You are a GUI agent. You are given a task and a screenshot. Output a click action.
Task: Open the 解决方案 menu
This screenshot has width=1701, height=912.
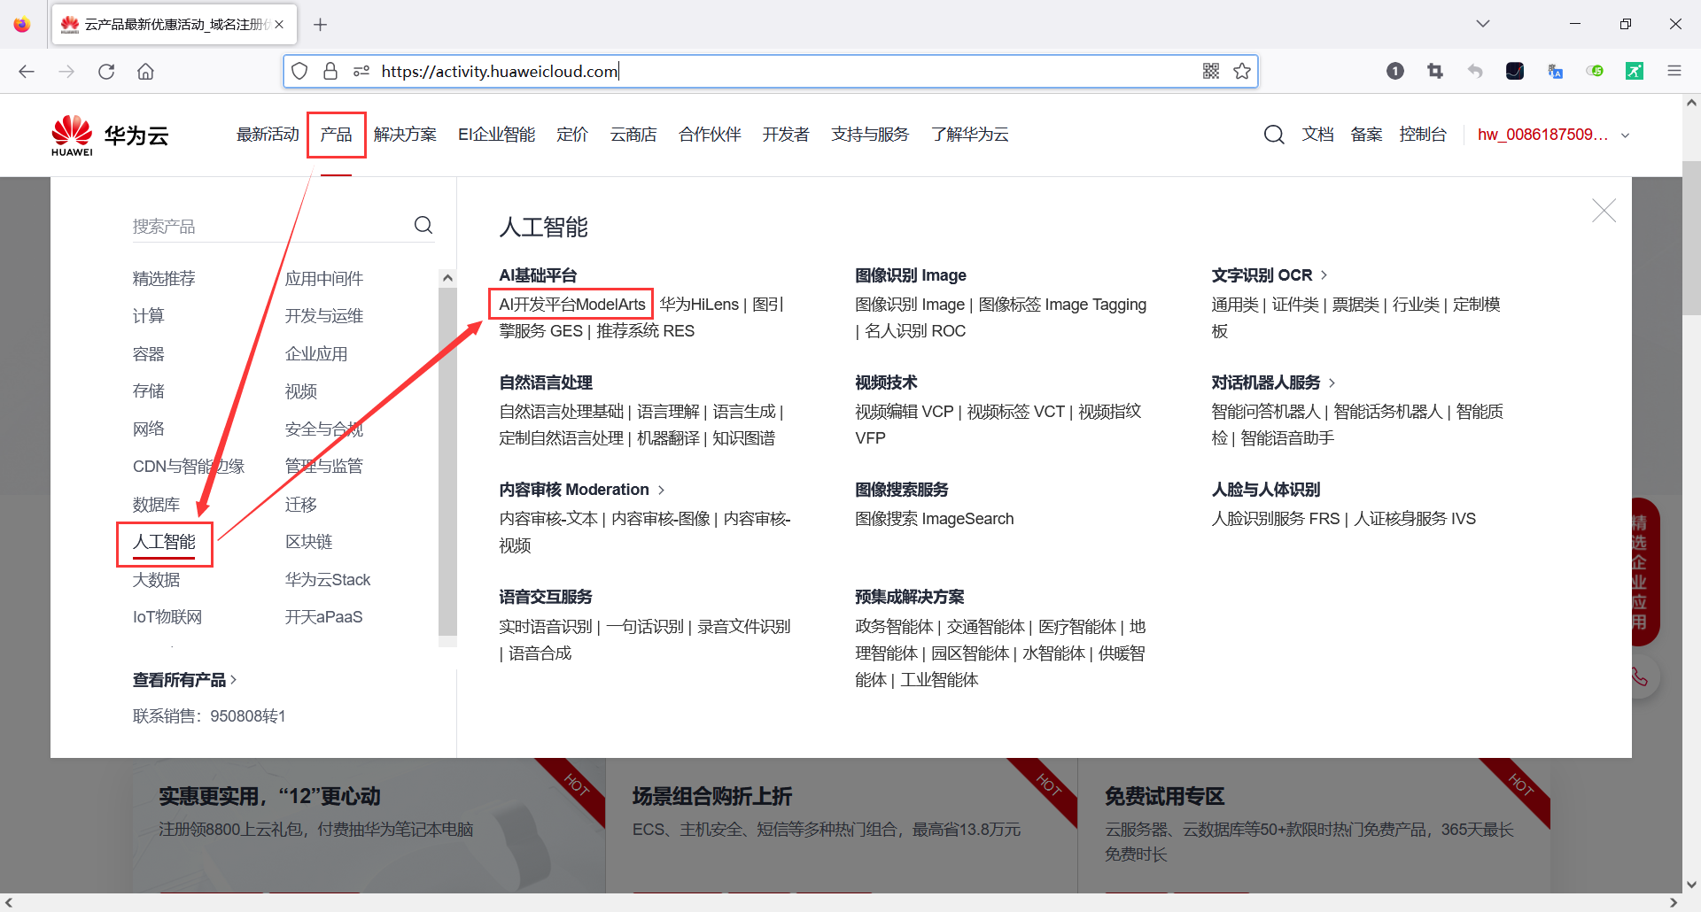pos(405,134)
